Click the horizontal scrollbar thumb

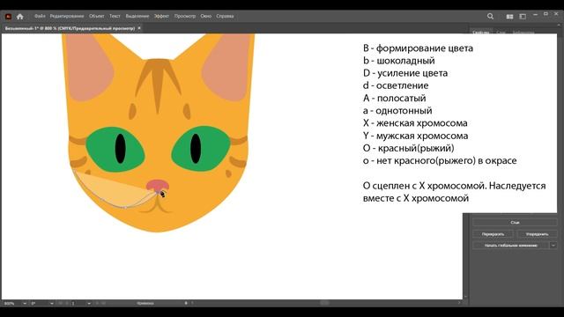[325, 303]
